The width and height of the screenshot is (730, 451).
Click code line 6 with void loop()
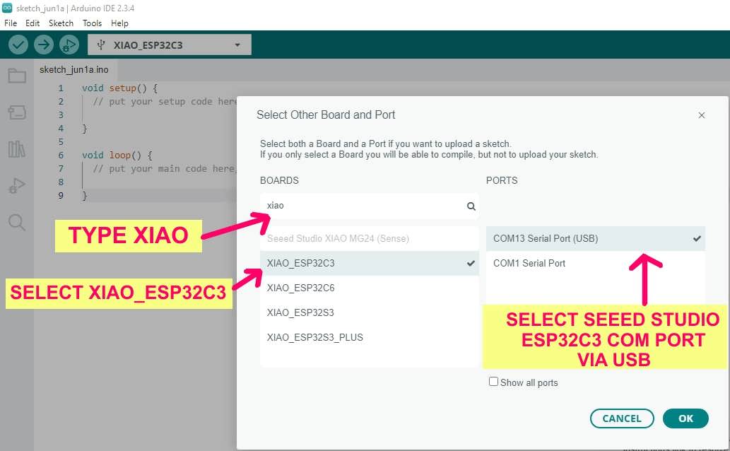pos(117,155)
